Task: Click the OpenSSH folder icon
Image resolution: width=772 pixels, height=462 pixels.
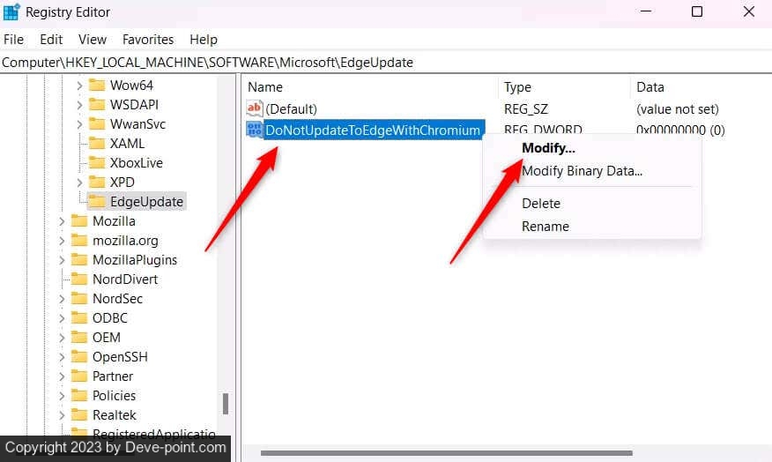Action: tap(79, 357)
